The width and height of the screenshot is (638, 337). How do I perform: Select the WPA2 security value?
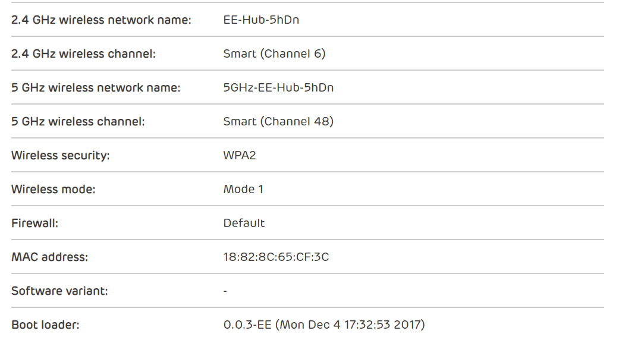240,155
